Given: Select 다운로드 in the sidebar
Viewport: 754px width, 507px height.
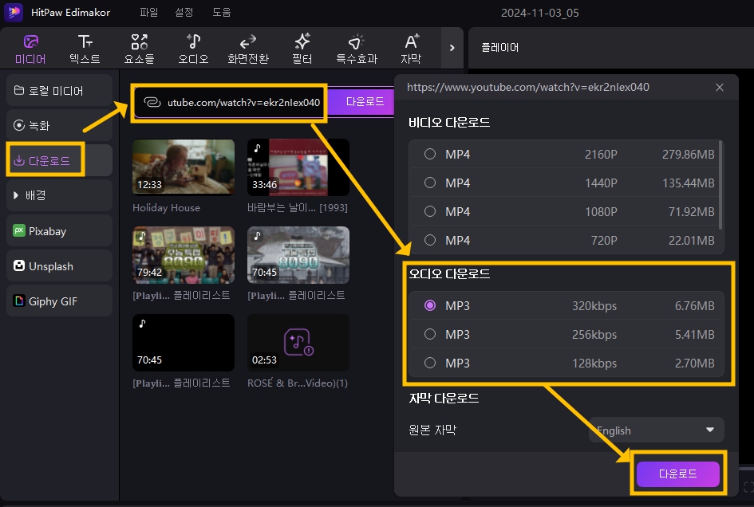Looking at the screenshot, I should coord(60,160).
